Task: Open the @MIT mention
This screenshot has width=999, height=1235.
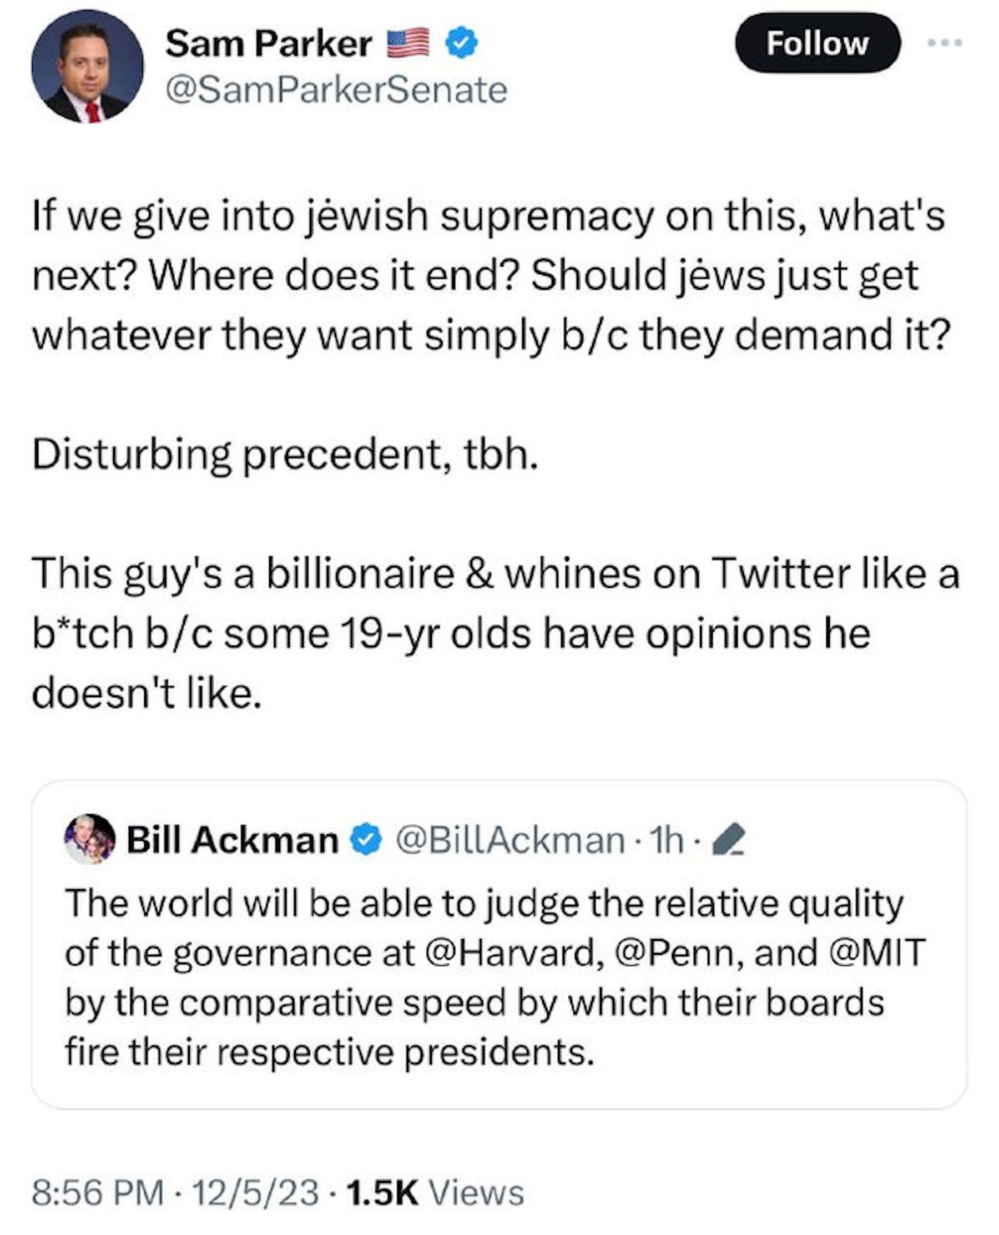Action: tap(878, 952)
